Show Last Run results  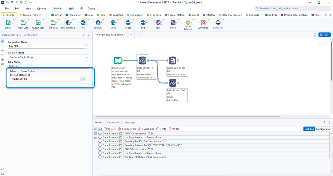click(x=309, y=129)
